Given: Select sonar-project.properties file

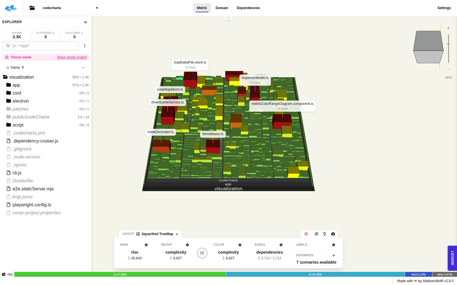Looking at the screenshot, I should [x=46, y=213].
